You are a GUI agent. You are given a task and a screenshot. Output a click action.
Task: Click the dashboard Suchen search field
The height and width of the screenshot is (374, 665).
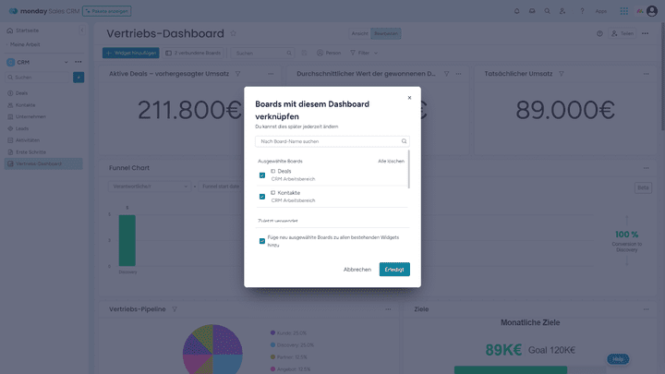262,53
